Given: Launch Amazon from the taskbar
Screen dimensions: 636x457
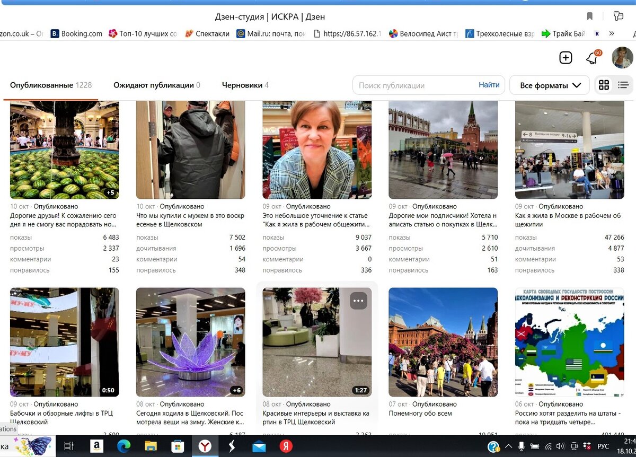Looking at the screenshot, I should tap(96, 446).
